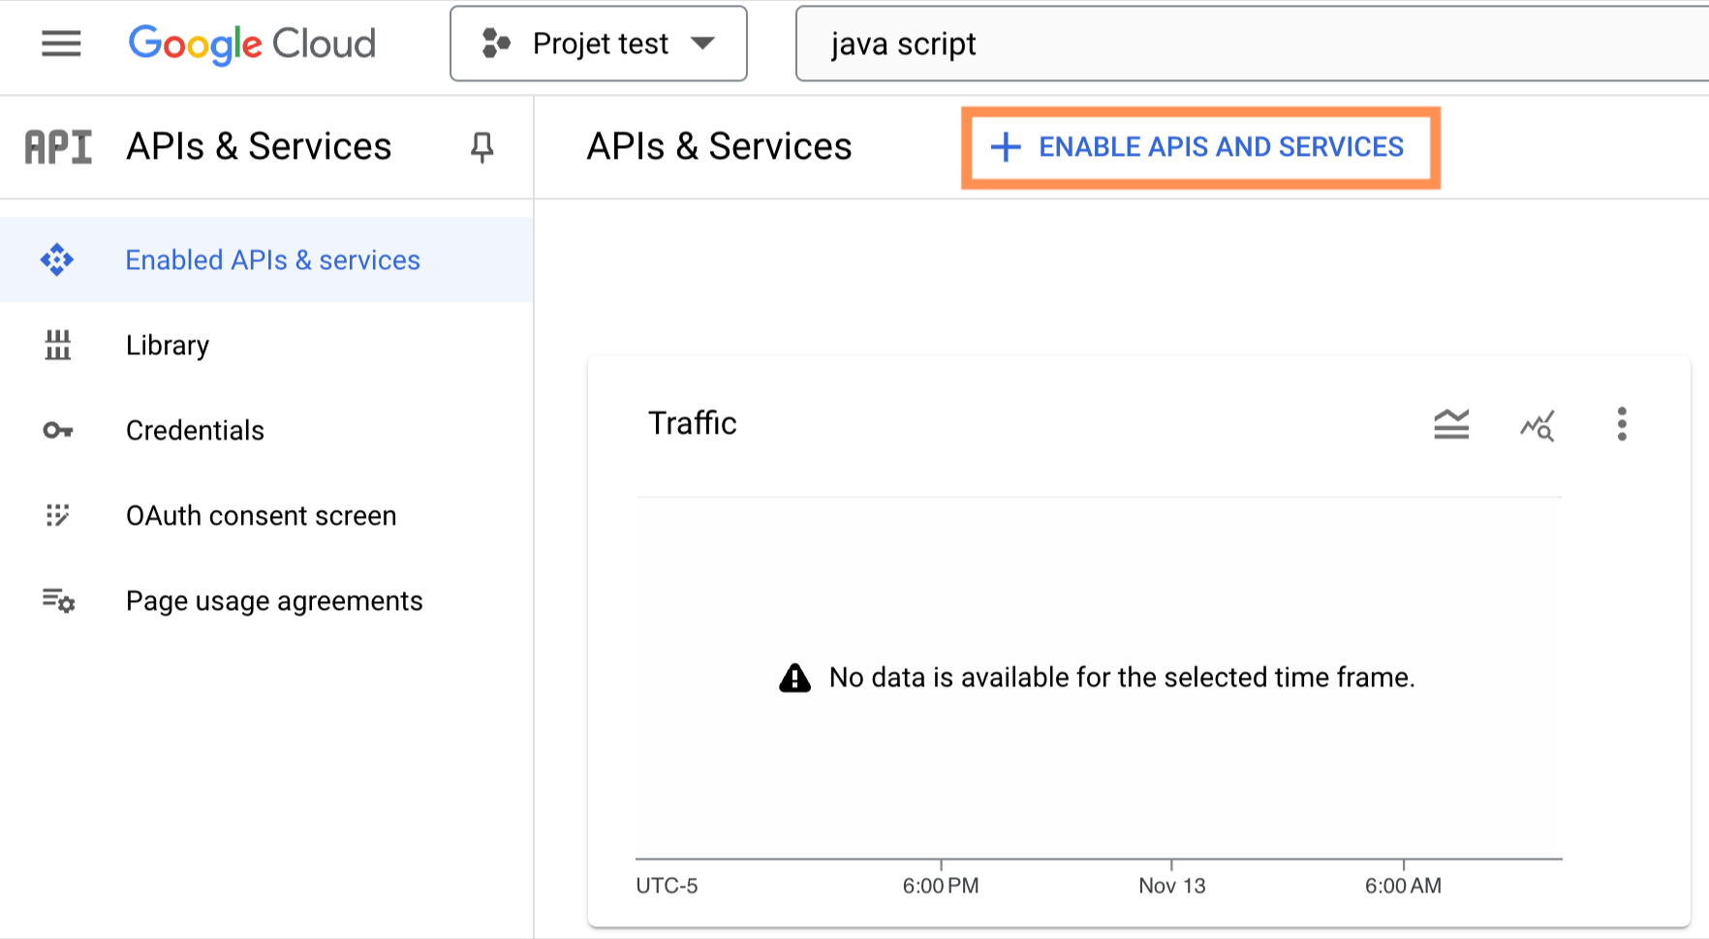This screenshot has height=939, width=1709.
Task: Click the project selector dropdown arrow
Action: tap(703, 44)
